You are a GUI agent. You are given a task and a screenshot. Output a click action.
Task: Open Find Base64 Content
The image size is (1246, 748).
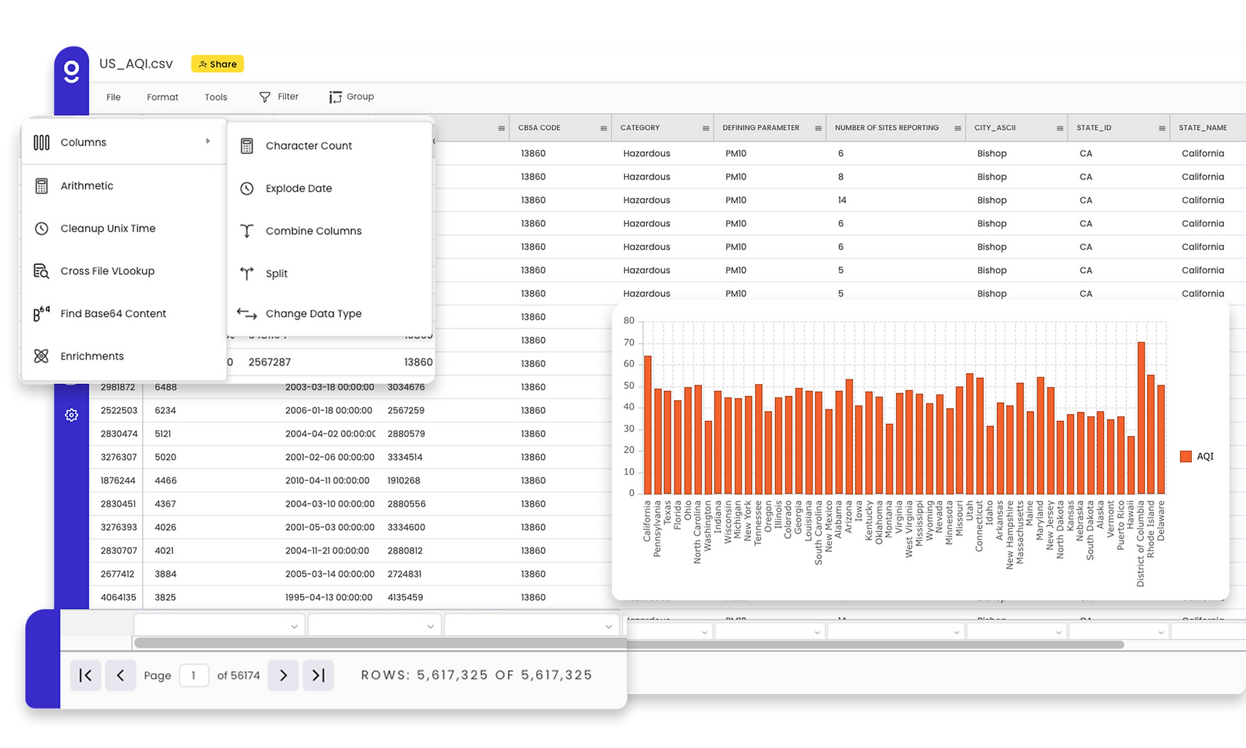[x=113, y=313]
